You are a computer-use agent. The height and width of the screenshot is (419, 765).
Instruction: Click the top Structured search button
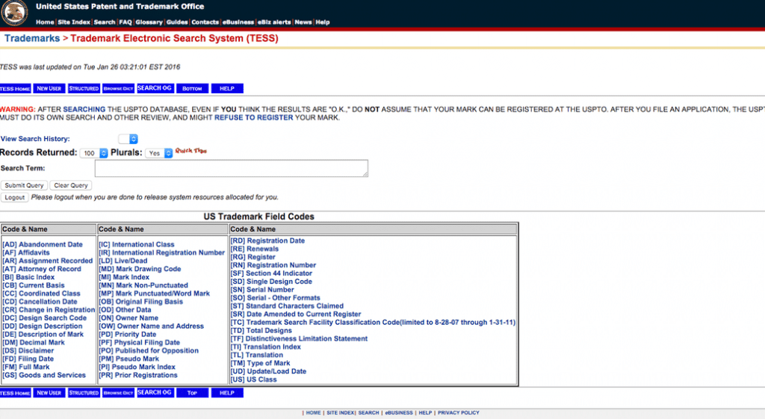pos(84,89)
